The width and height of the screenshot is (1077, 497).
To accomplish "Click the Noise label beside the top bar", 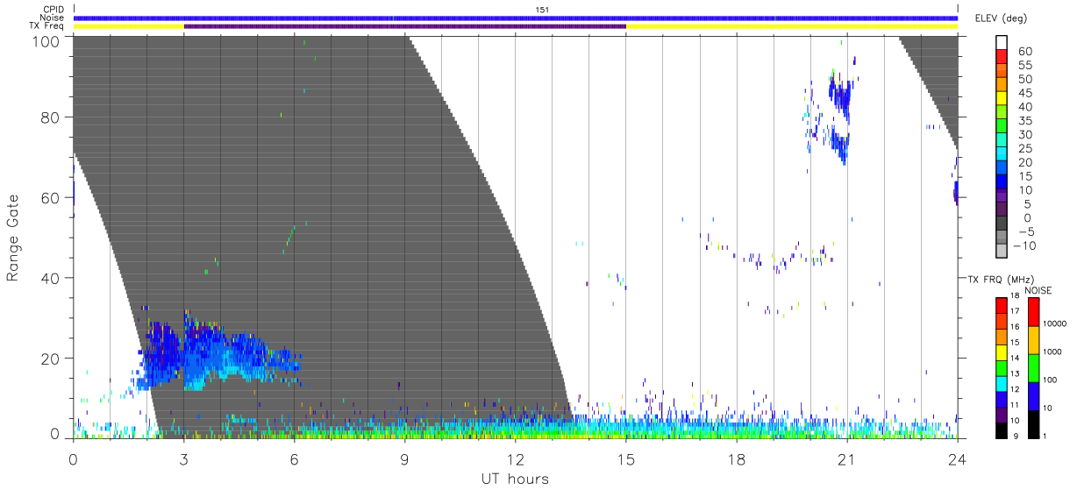I will point(53,18).
